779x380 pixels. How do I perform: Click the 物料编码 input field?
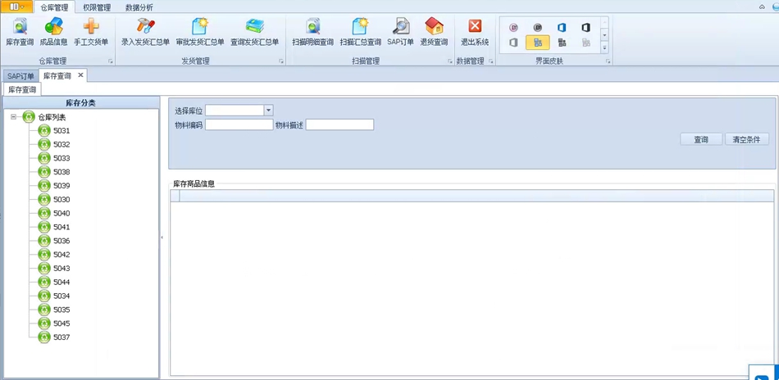(239, 124)
